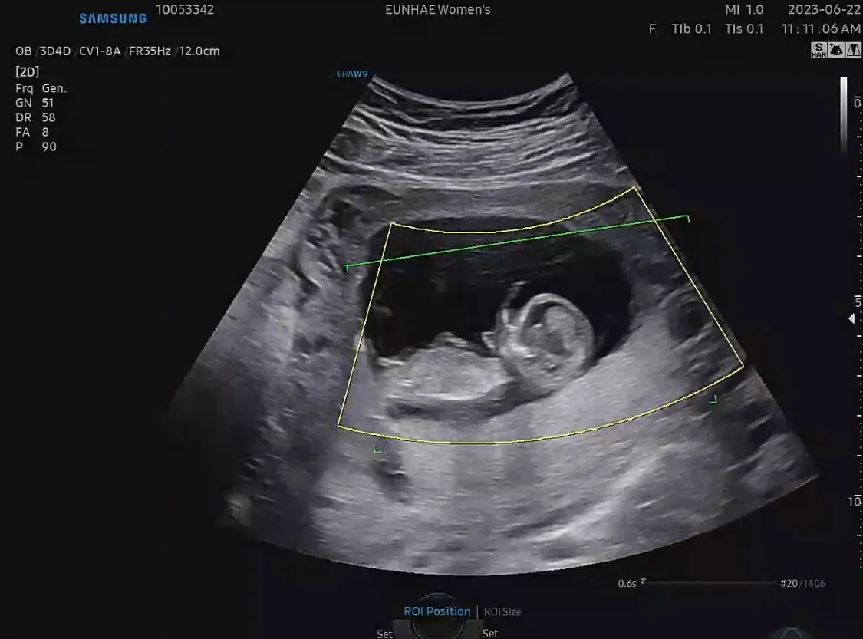Select the ROI Size option
The height and width of the screenshot is (639, 863).
pyautogui.click(x=502, y=611)
